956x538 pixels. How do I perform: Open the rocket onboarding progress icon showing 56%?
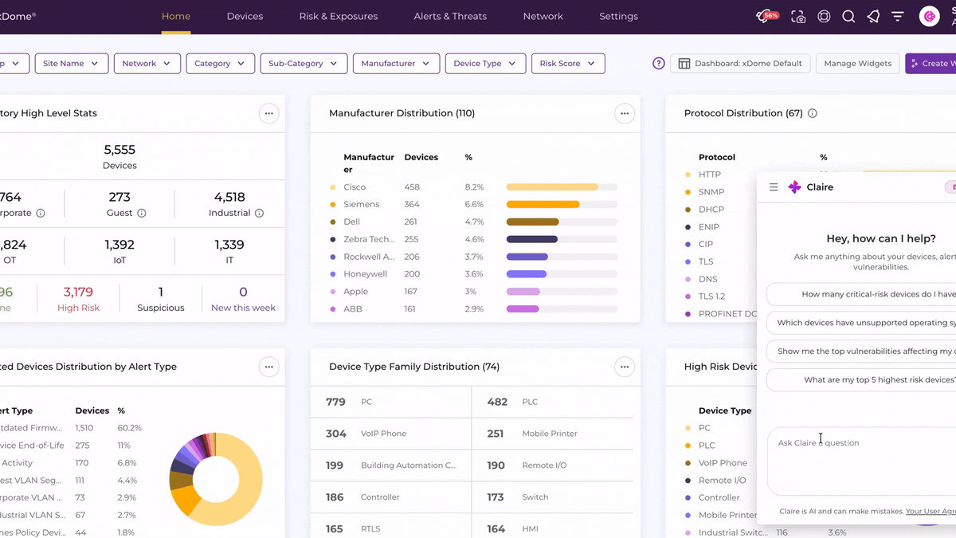[x=766, y=17]
